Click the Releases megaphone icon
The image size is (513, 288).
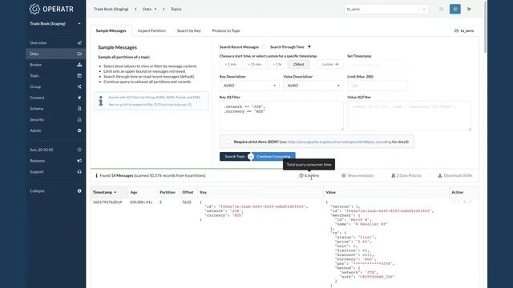[79, 161]
